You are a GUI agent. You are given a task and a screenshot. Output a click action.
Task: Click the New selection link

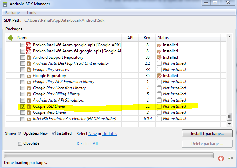pyautogui.click(x=92, y=134)
